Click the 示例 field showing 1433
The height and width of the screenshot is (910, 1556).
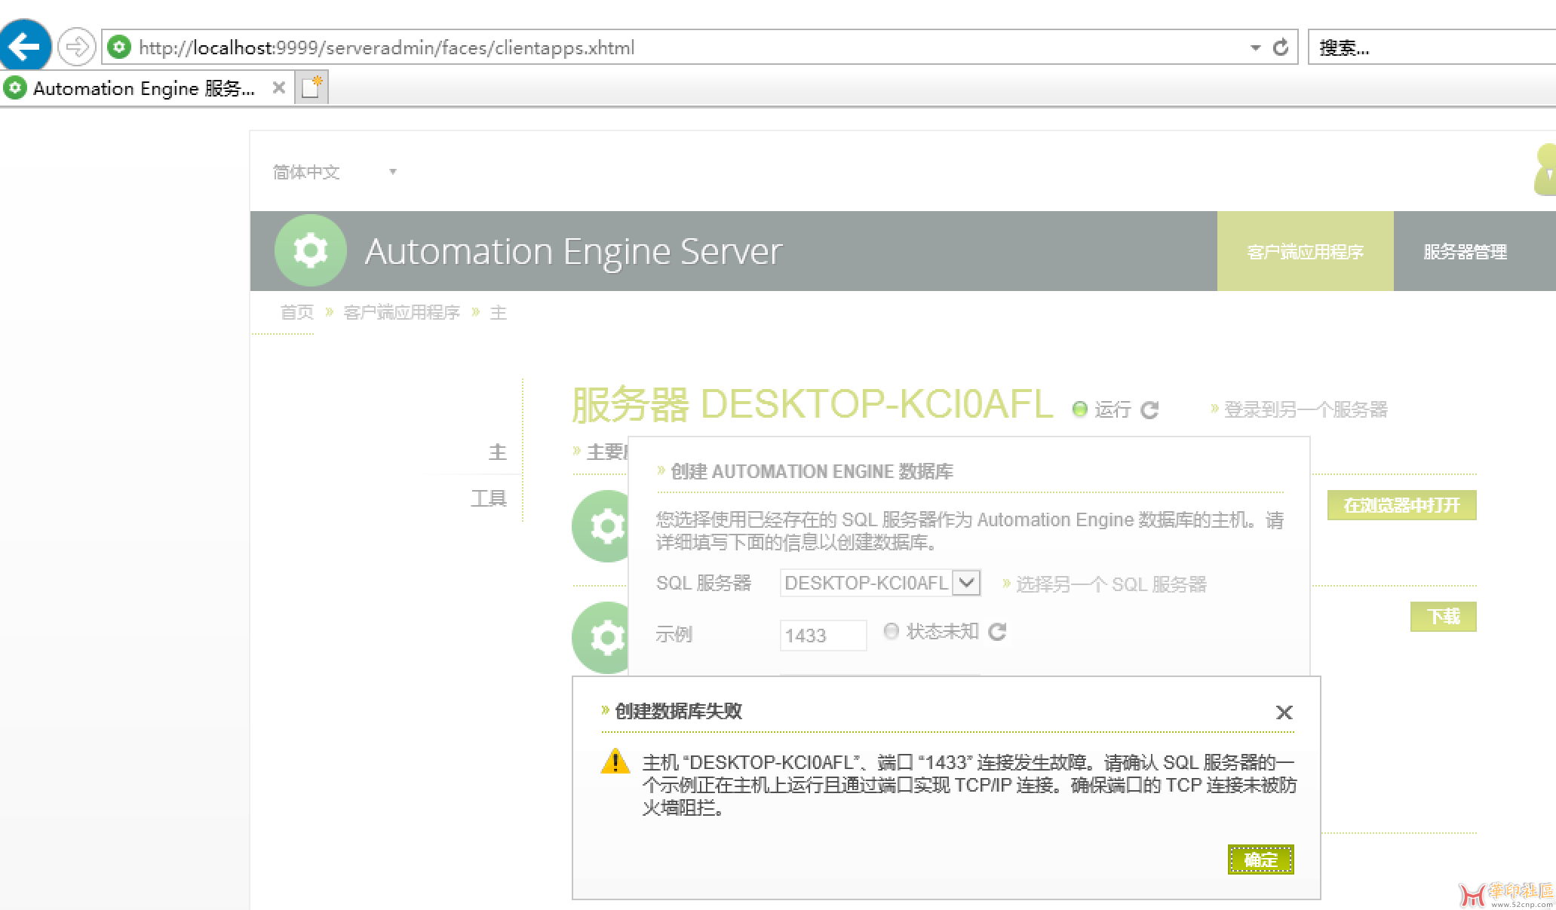[823, 635]
